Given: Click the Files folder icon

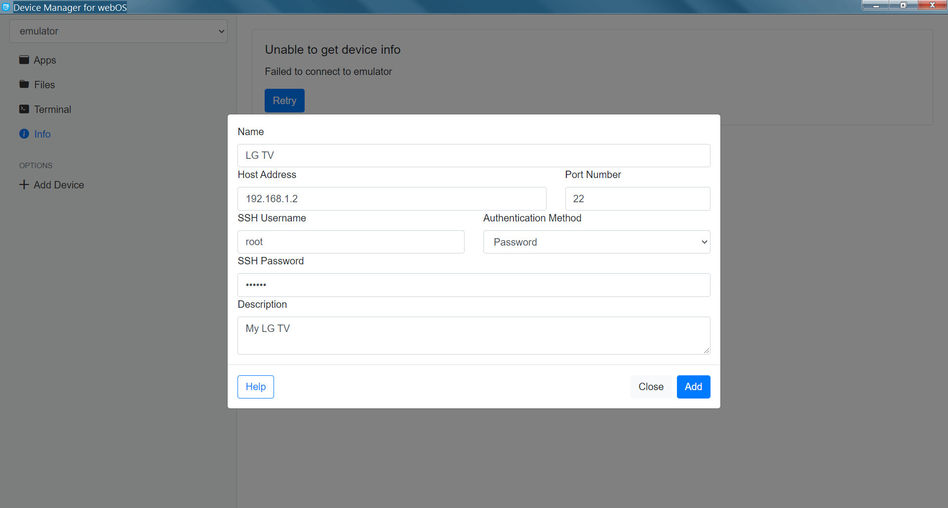Looking at the screenshot, I should (24, 84).
